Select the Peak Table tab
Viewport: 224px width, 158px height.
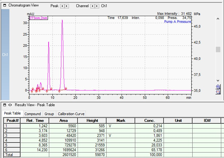pos(13,113)
